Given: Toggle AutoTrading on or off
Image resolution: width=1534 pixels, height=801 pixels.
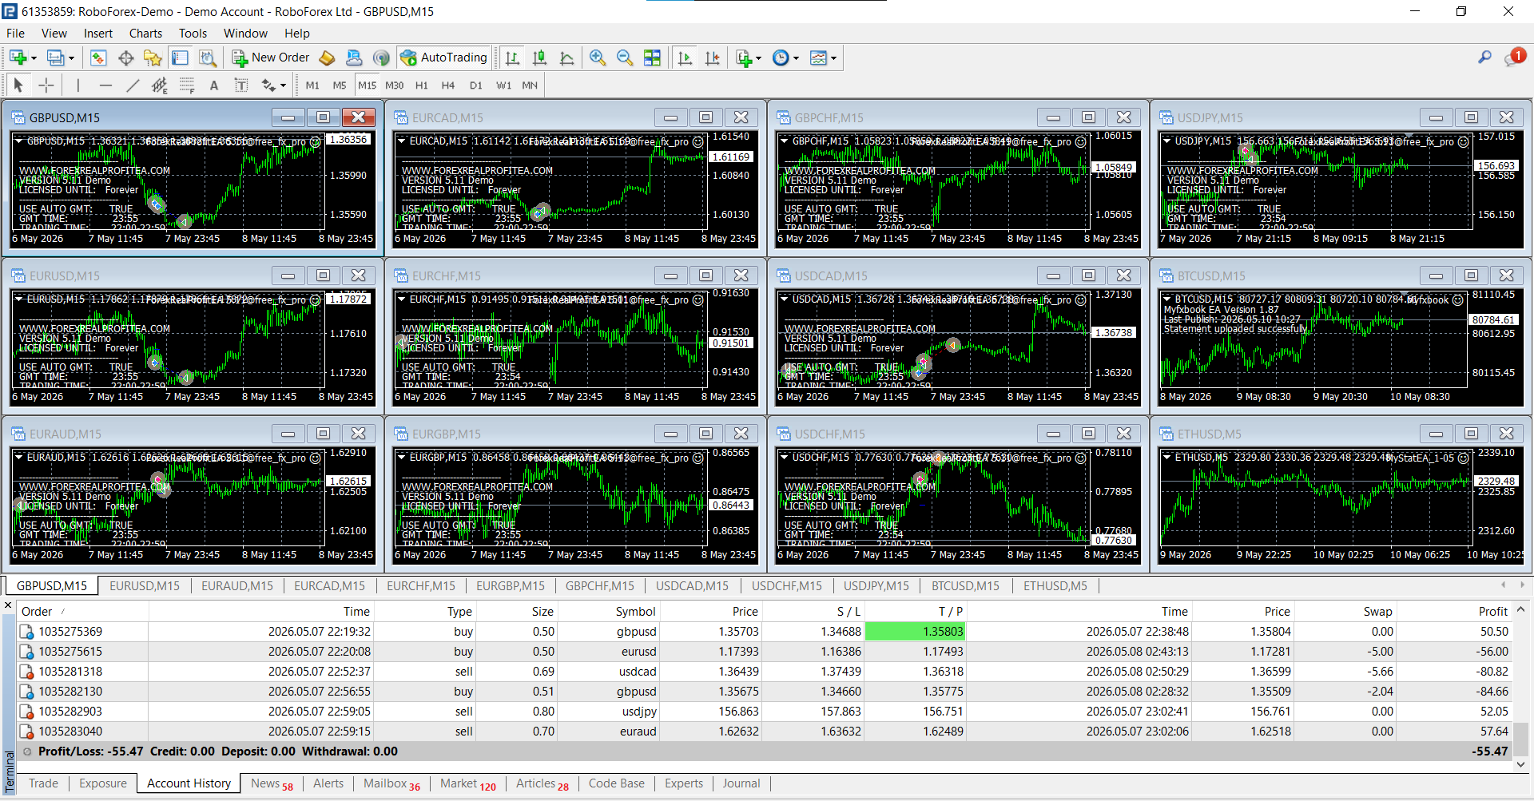Looking at the screenshot, I should pos(444,57).
